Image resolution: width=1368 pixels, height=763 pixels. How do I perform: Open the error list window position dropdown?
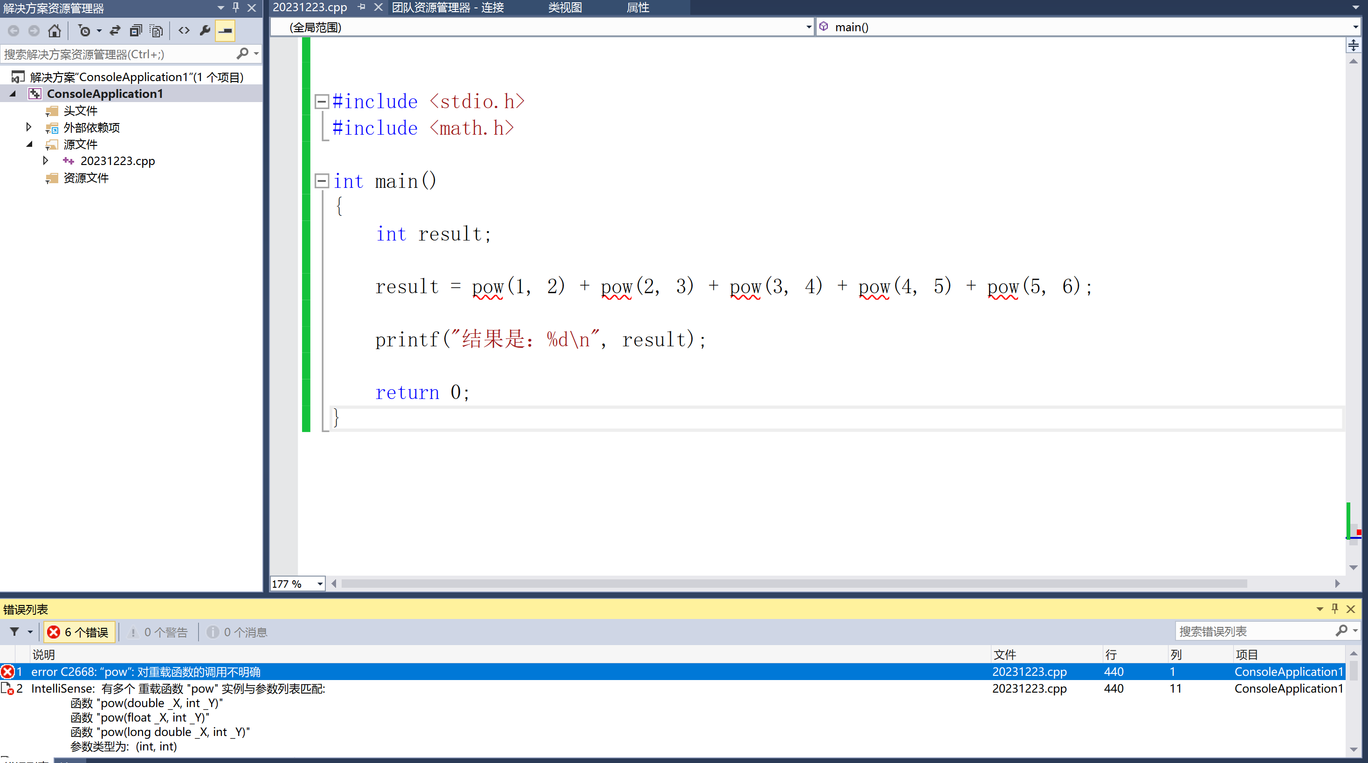(1320, 609)
